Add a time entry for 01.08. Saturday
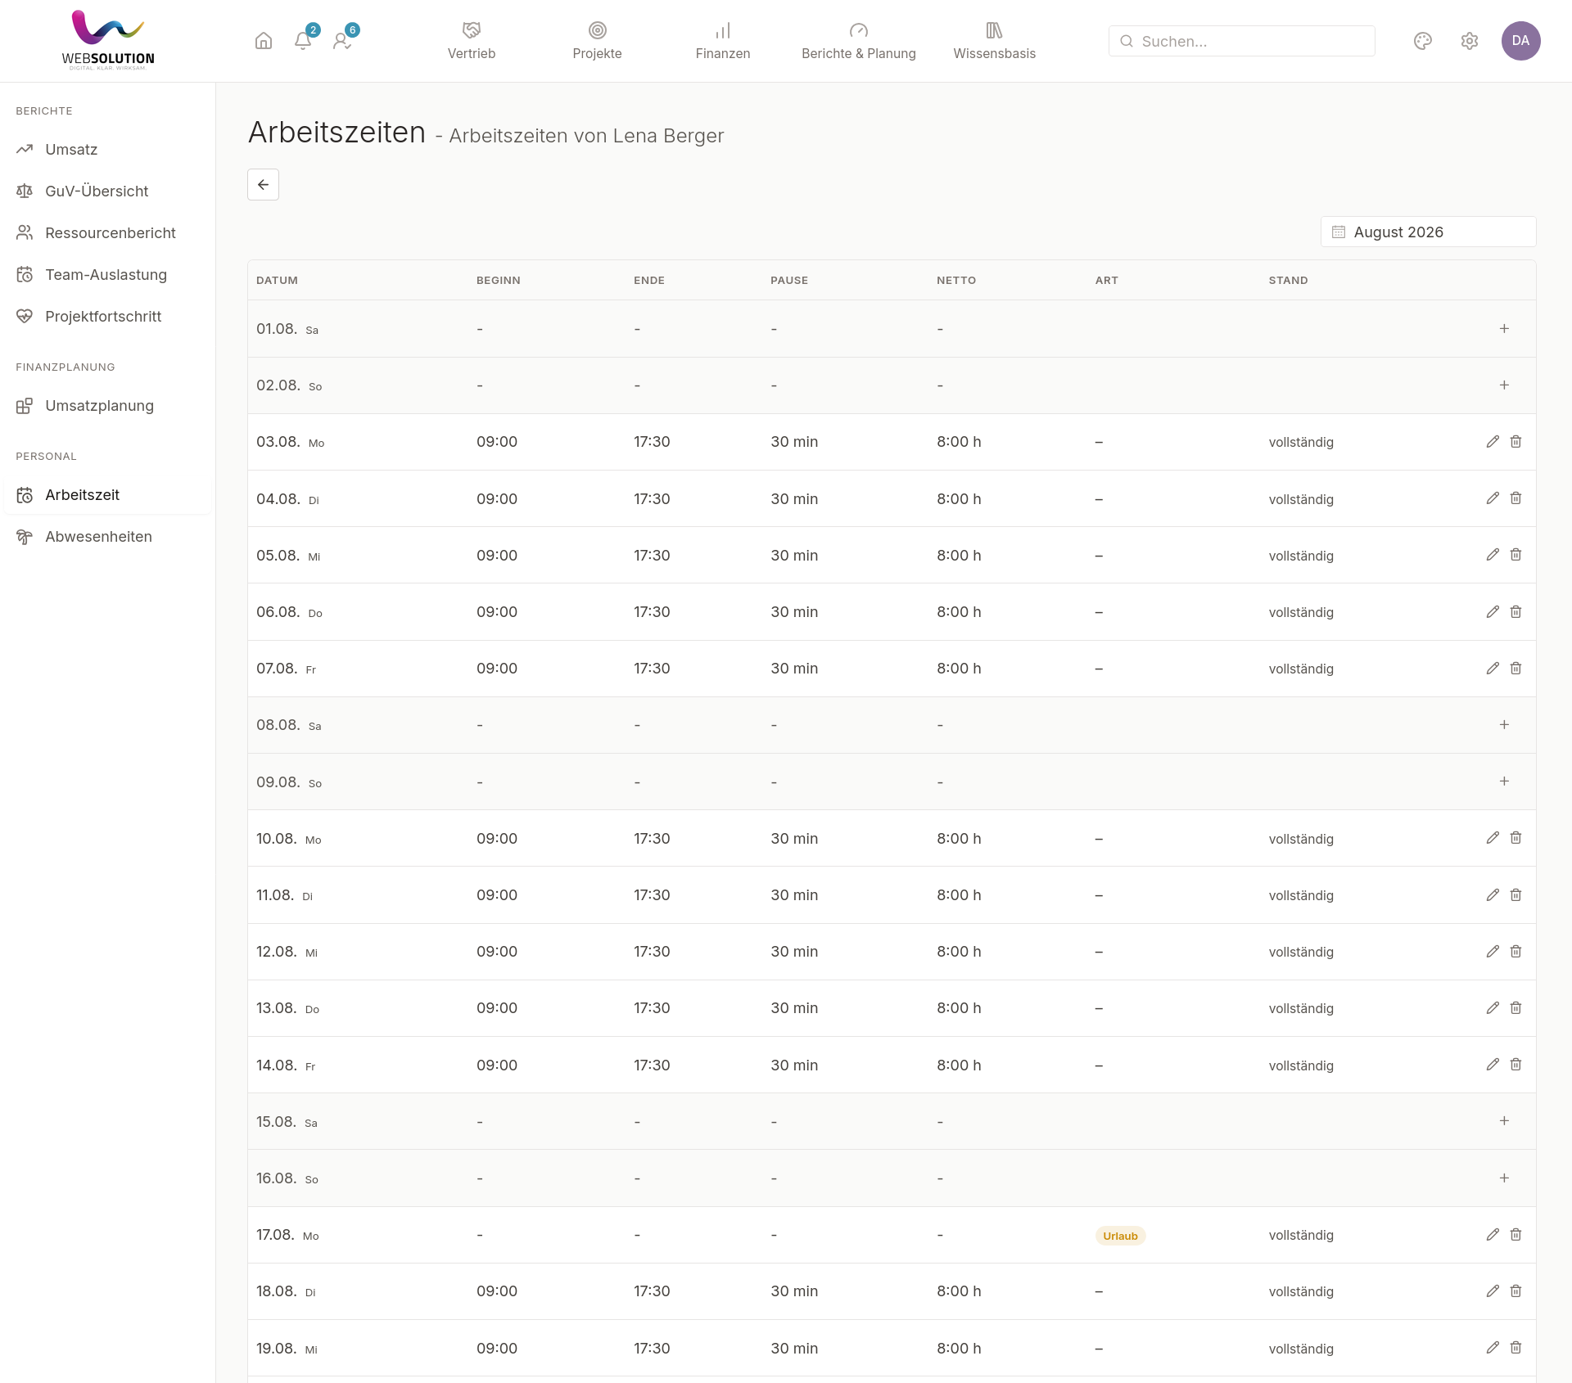This screenshot has height=1383, width=1572. point(1504,328)
